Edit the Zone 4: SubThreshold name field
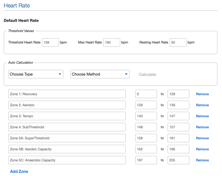 point(67,127)
